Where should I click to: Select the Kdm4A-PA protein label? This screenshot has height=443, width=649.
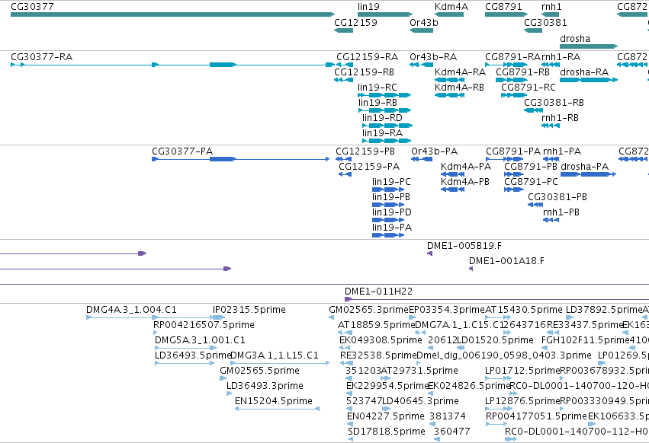(466, 167)
